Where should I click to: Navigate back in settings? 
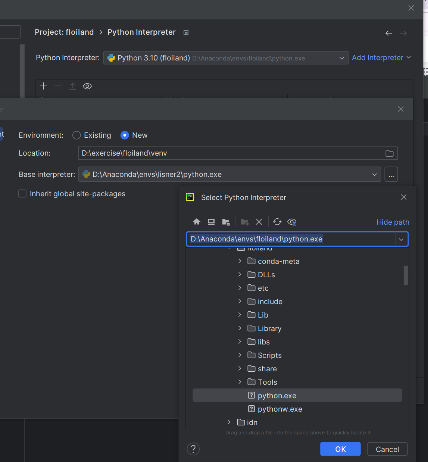[389, 33]
